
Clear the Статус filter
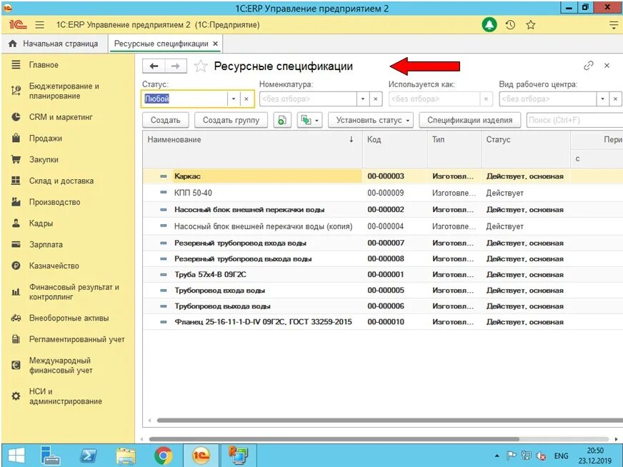pyautogui.click(x=246, y=99)
